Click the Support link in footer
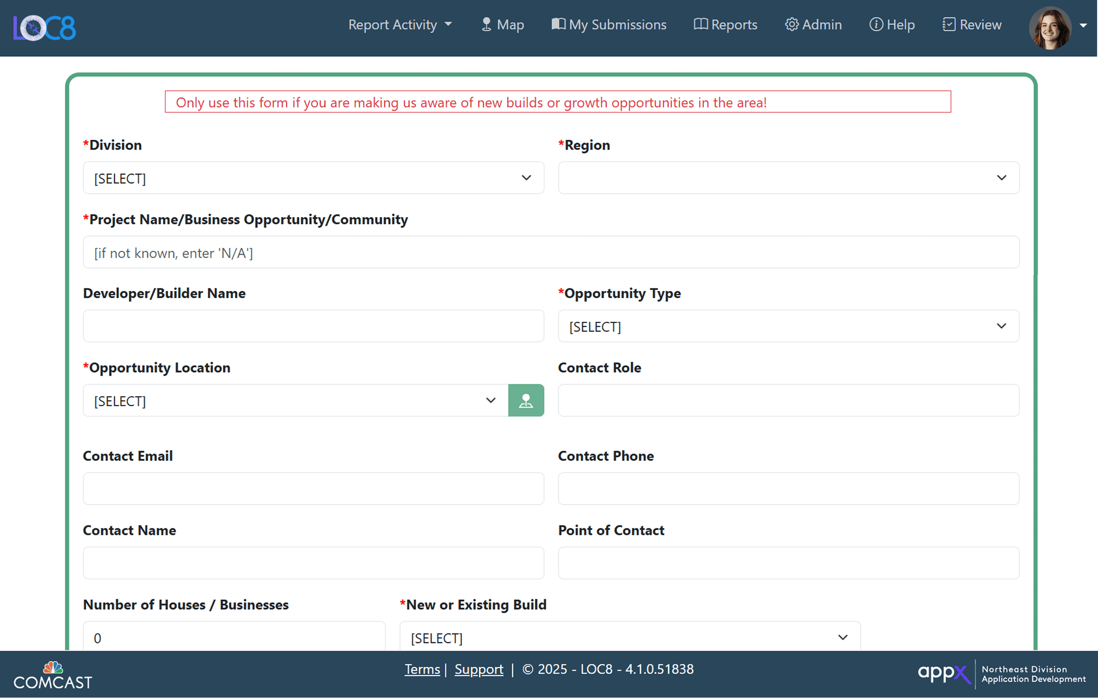This screenshot has height=698, width=1098. click(x=479, y=669)
